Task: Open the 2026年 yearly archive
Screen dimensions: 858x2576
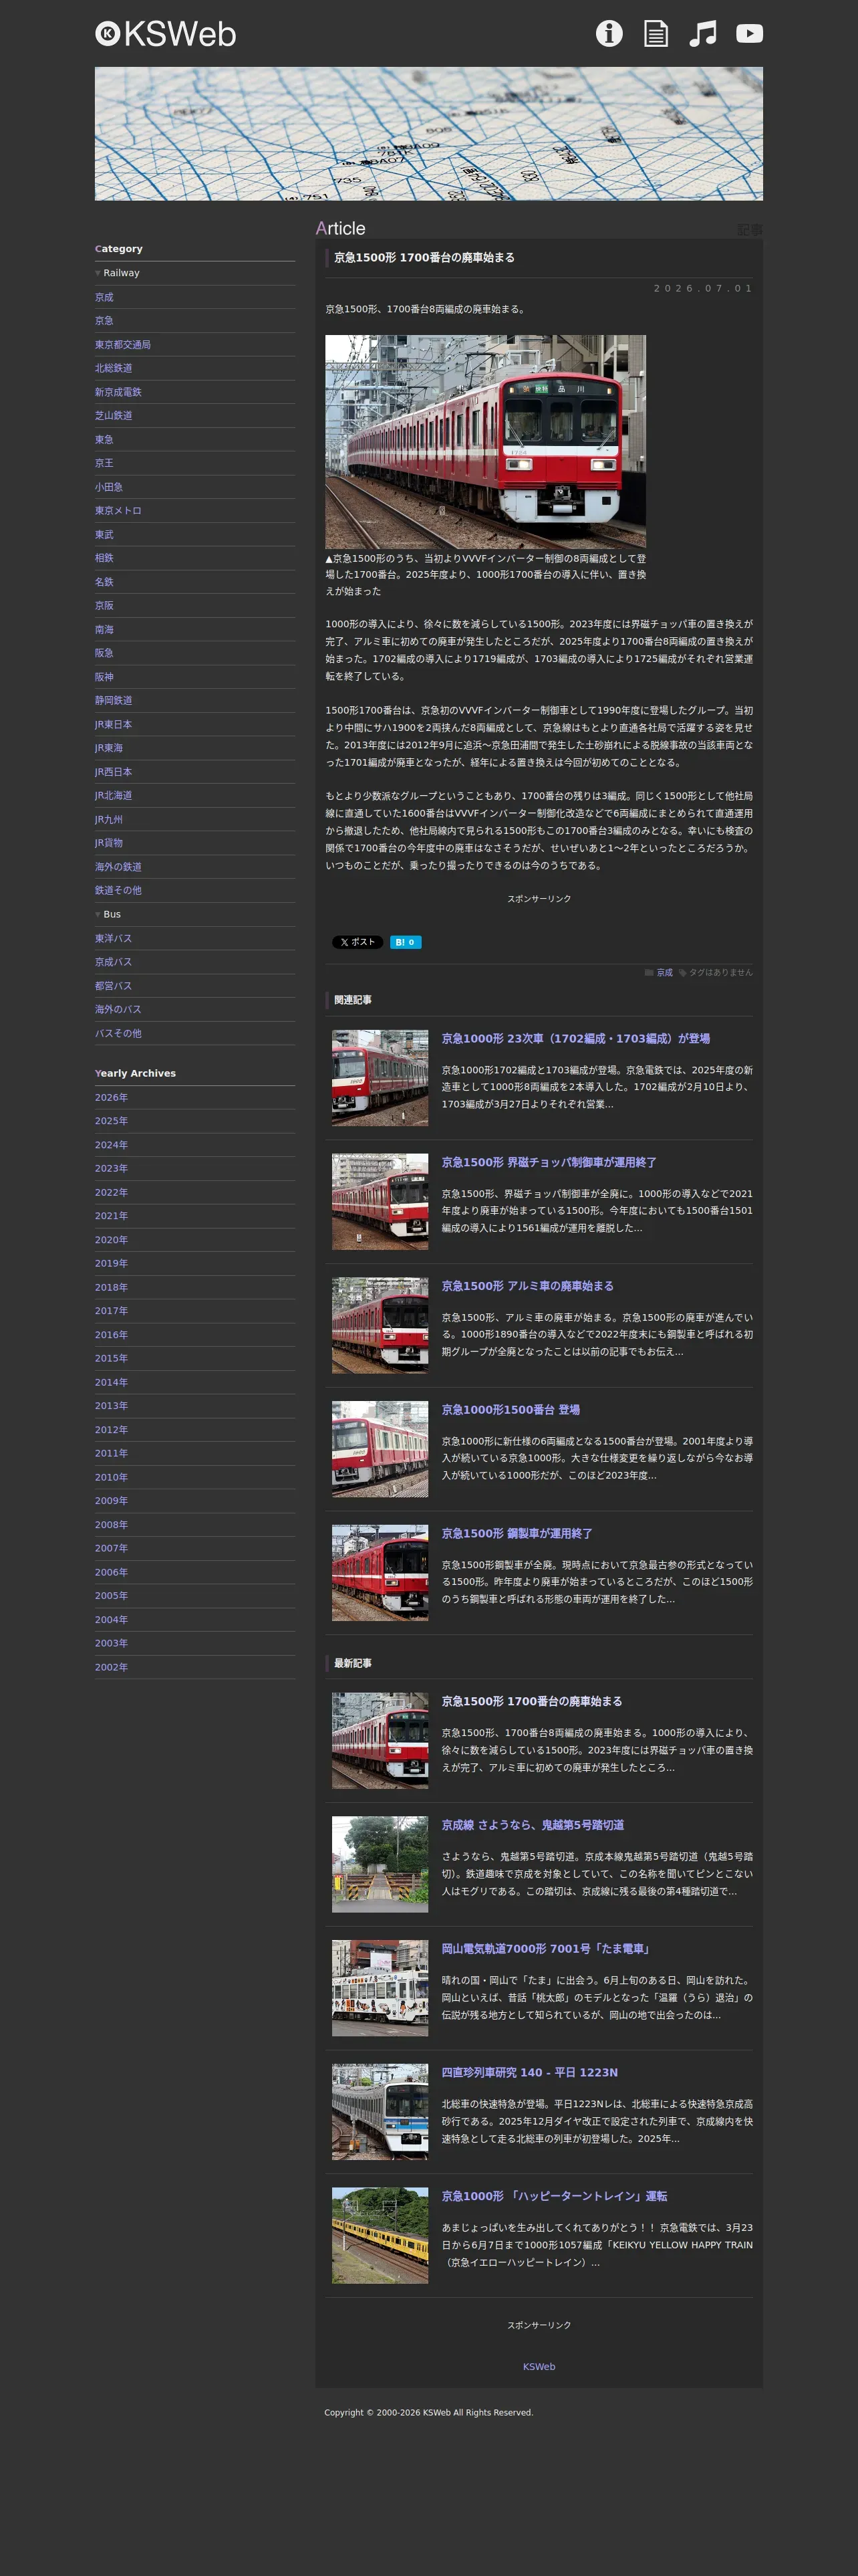Action: 112,1098
